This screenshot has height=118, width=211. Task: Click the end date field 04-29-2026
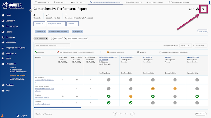tap(201, 46)
